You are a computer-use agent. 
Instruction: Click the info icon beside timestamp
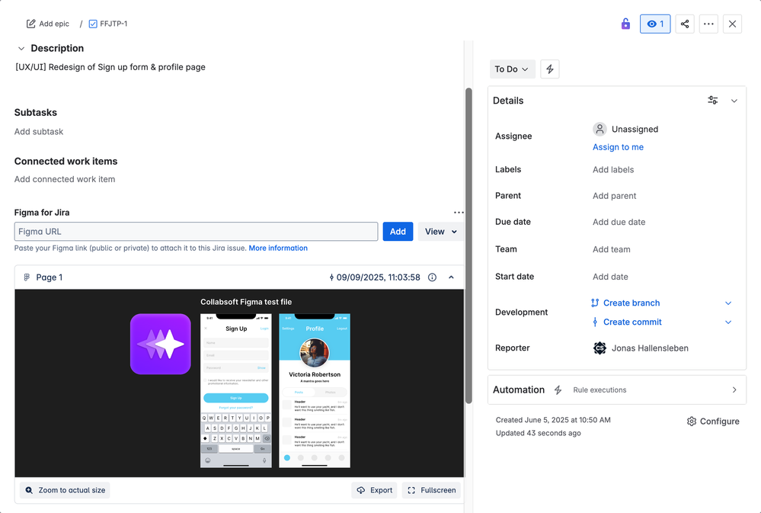[x=432, y=277]
